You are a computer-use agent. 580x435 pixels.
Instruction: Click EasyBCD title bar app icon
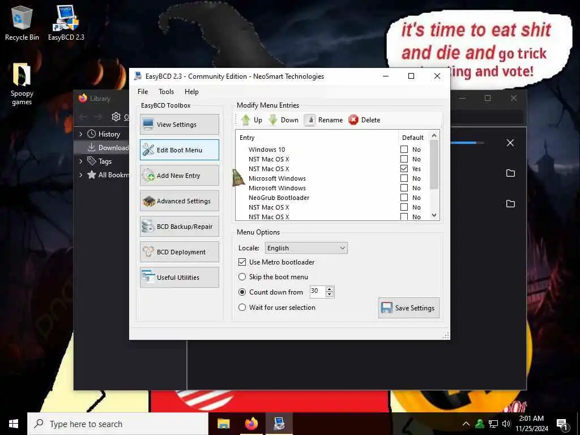[x=138, y=76]
